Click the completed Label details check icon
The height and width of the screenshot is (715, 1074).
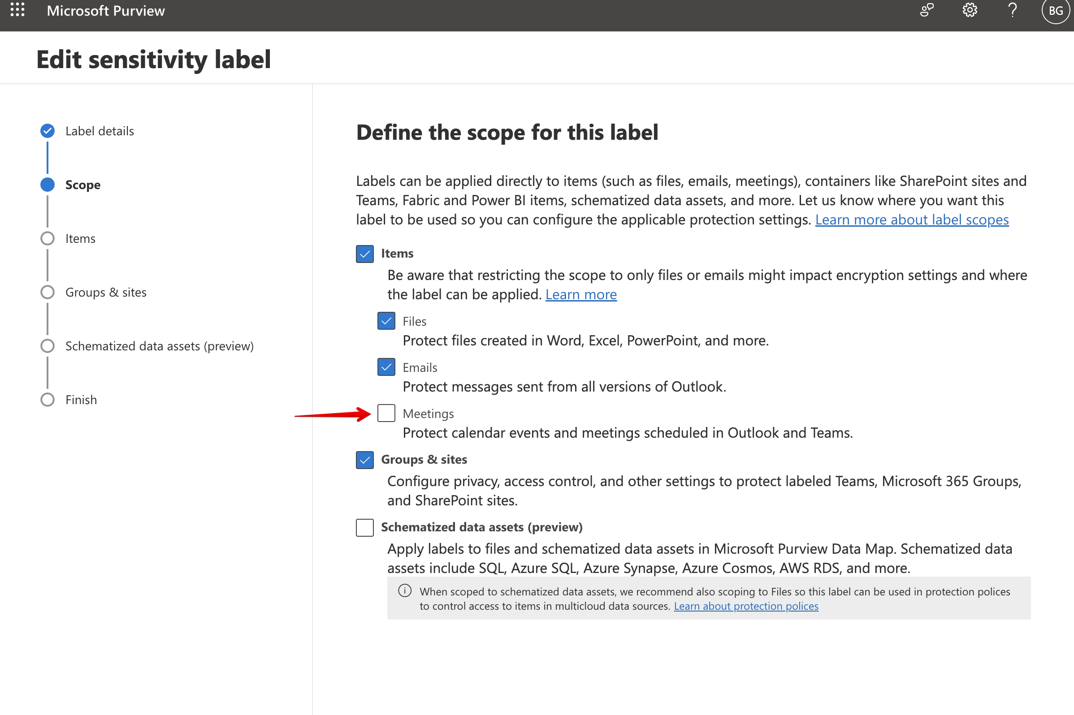47,131
